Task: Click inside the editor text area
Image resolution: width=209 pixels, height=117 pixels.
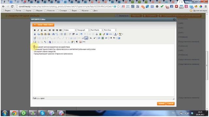Action: pyautogui.click(x=103, y=70)
